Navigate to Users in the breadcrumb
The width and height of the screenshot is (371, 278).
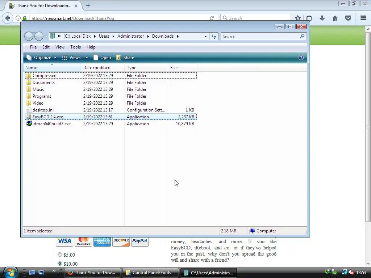click(104, 36)
